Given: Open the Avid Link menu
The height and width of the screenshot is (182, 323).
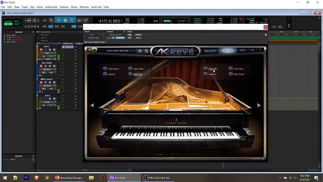Looking at the screenshot, I should tap(96, 7).
